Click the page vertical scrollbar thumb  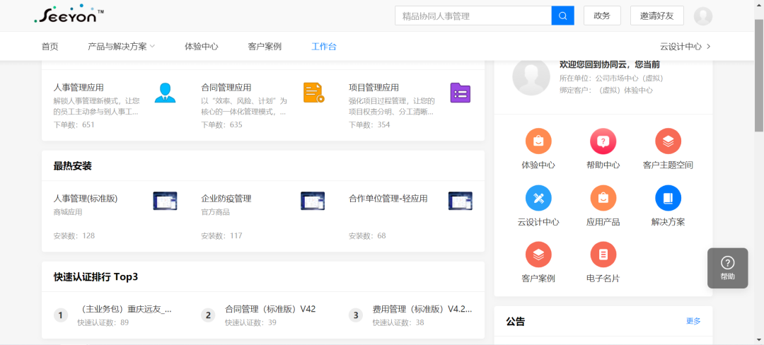pos(759,76)
